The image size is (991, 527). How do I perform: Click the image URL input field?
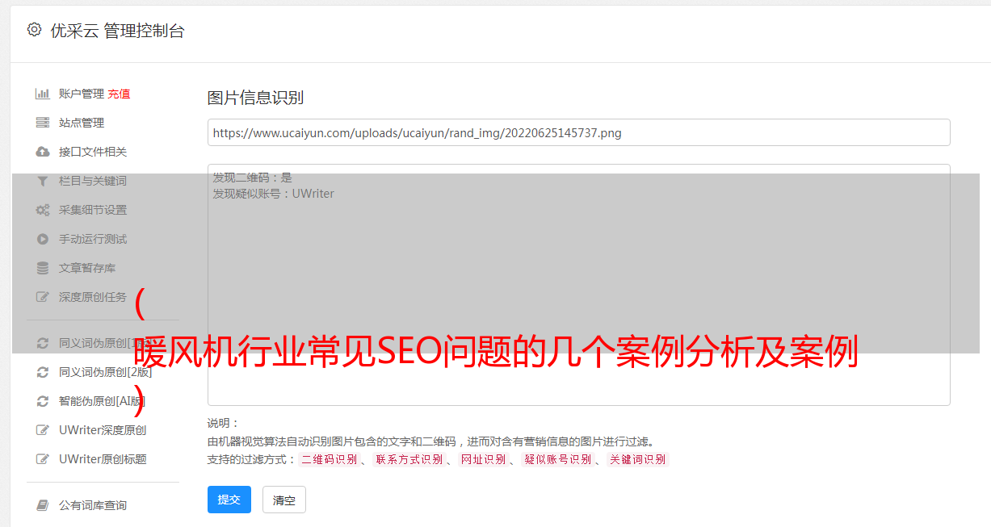[578, 132]
